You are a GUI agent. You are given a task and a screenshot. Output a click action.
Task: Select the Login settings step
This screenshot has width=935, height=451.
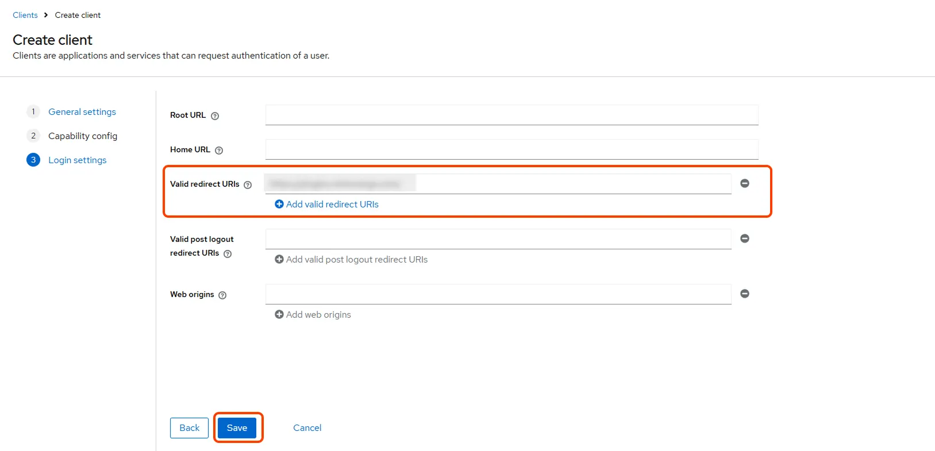[78, 160]
